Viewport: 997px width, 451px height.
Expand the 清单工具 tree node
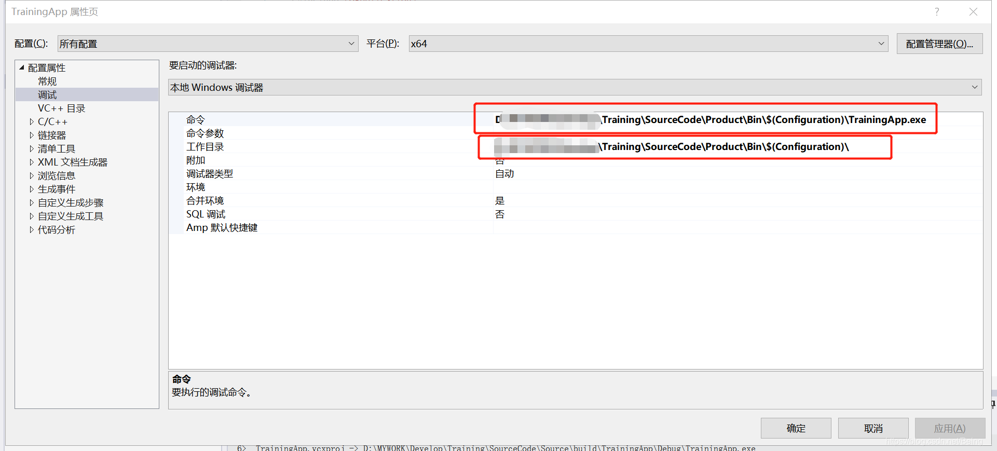click(32, 148)
